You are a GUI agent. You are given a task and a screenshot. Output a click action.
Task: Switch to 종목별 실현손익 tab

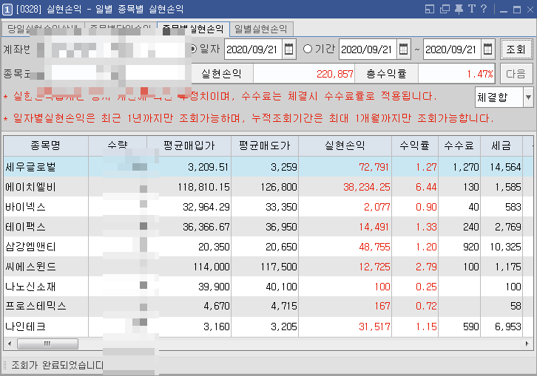click(x=193, y=30)
